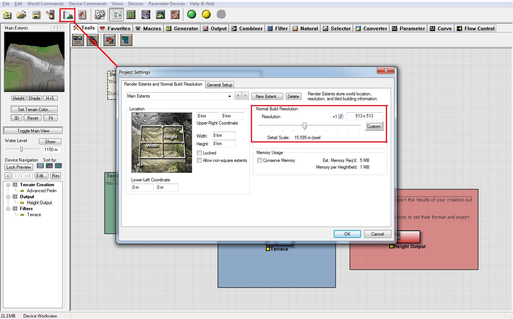Click the New Extent button
The image size is (513, 319).
[x=267, y=96]
